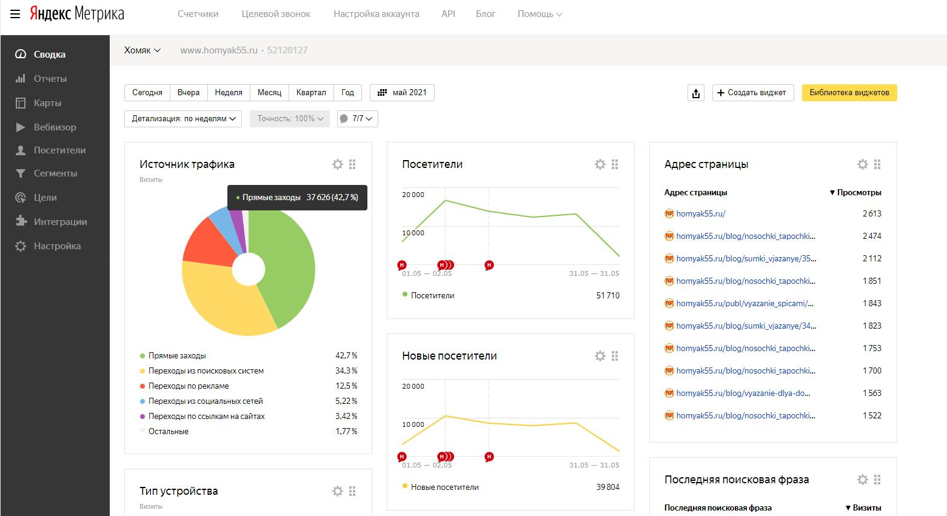Grab the drag handle of Новые посетители widget
This screenshot has height=516, width=947.
point(615,356)
